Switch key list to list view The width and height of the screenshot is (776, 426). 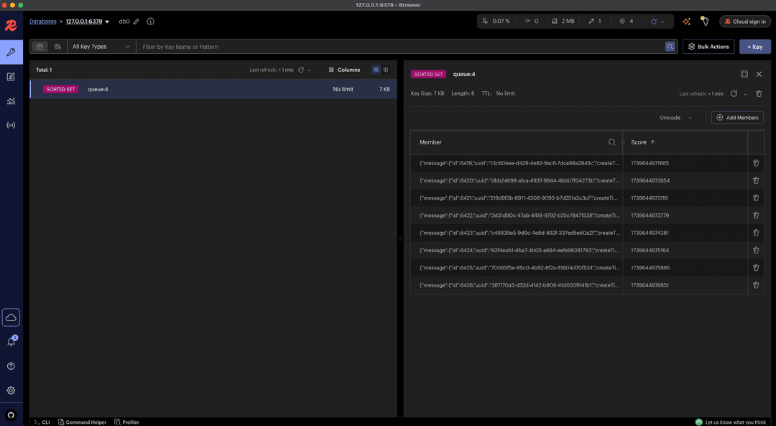click(x=376, y=70)
